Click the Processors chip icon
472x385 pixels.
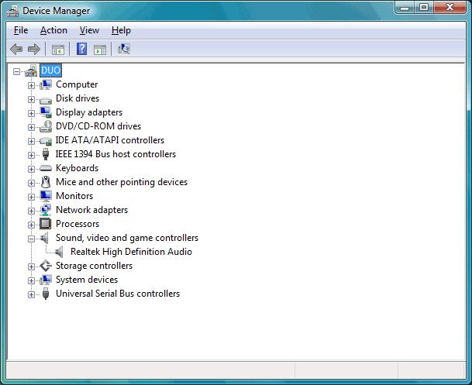[x=46, y=224]
